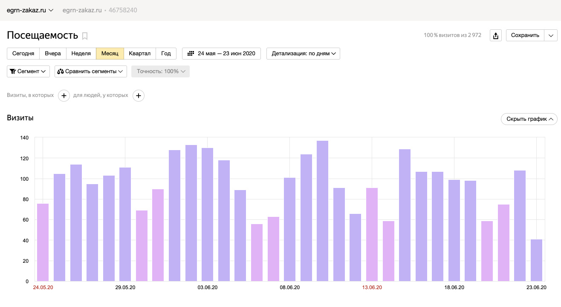The height and width of the screenshot is (307, 561).
Task: Collapse chart with Скрыть график
Action: pos(529,119)
